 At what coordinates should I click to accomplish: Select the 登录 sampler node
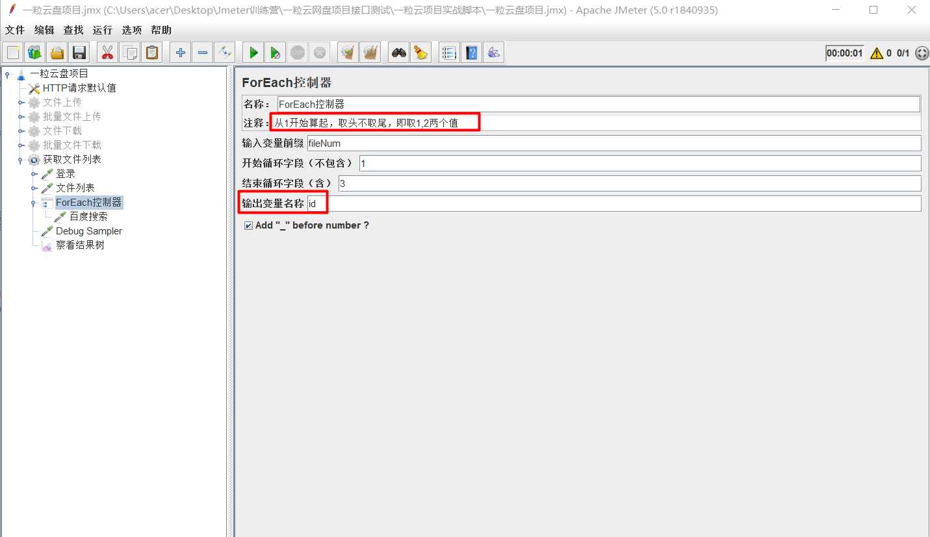[x=66, y=174]
